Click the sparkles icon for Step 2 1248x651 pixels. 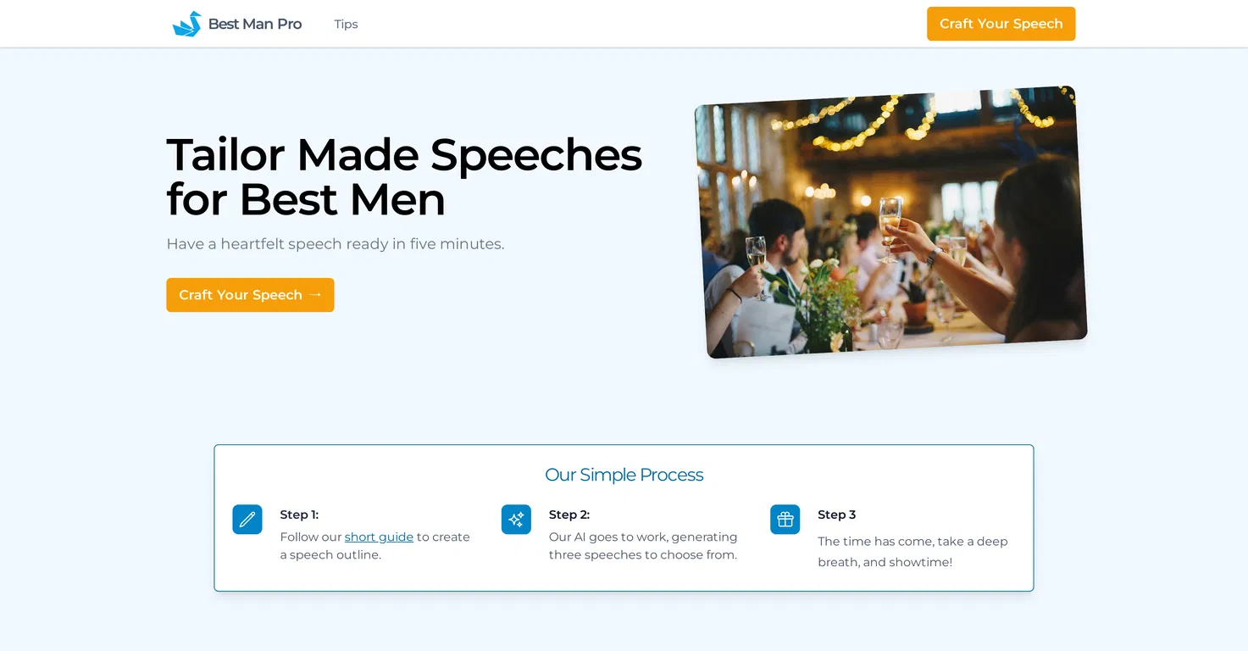coord(516,520)
